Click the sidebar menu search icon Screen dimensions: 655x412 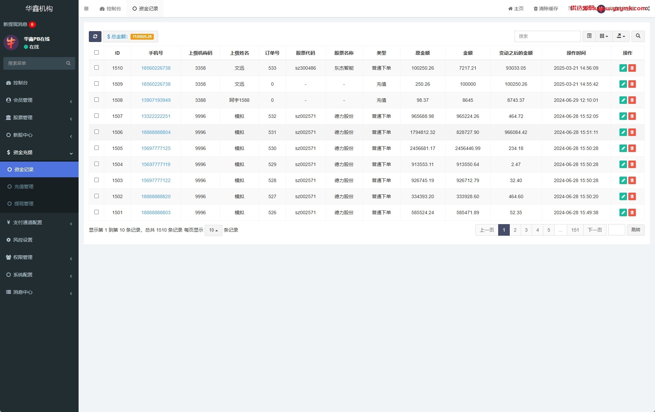pyautogui.click(x=68, y=63)
